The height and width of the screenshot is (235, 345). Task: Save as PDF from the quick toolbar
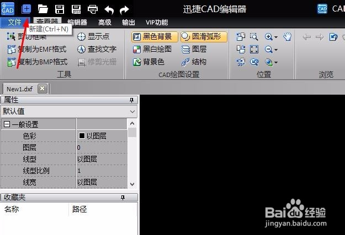[x=76, y=9]
